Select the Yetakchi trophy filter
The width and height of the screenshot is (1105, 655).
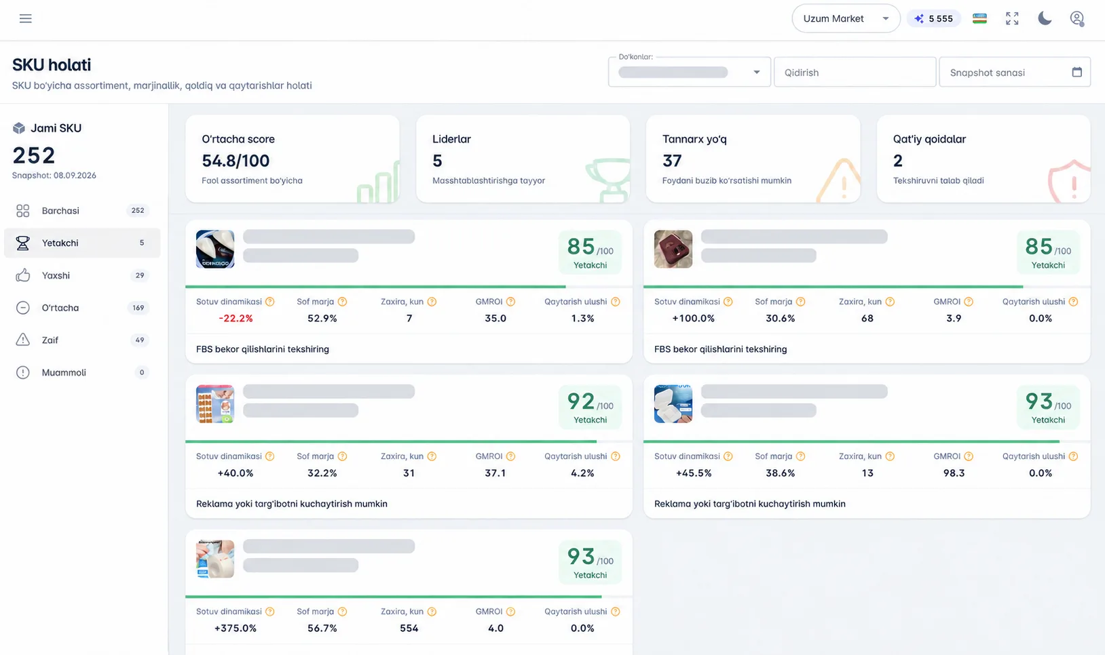click(82, 243)
